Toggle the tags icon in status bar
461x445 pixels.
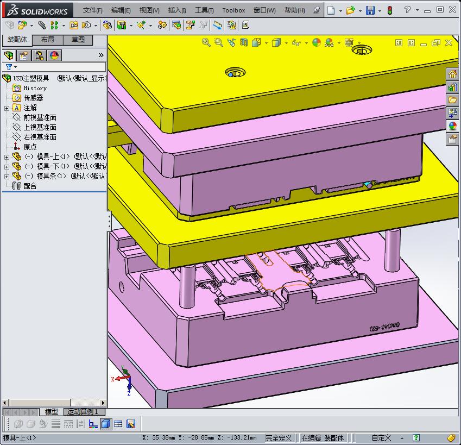point(451,438)
